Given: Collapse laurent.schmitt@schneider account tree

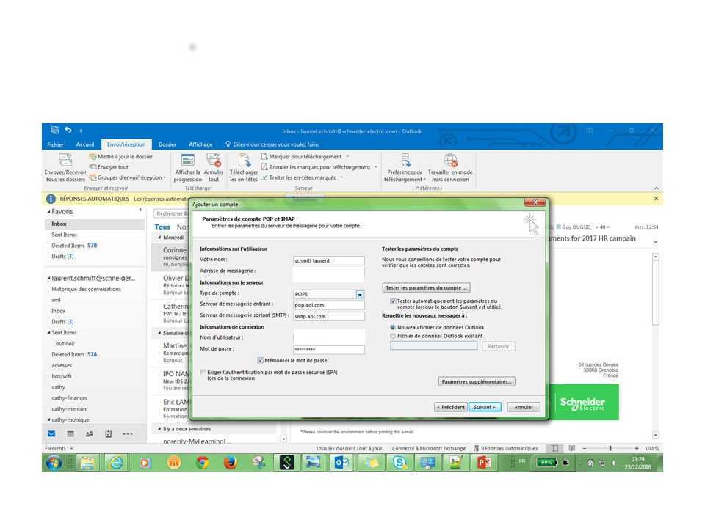Looking at the screenshot, I should [x=48, y=279].
